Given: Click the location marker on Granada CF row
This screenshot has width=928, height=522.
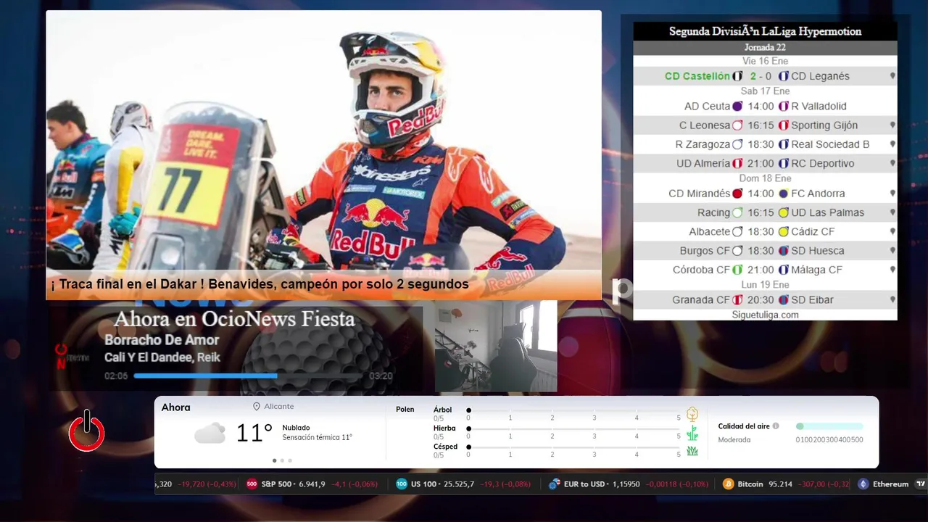Looking at the screenshot, I should 892,299.
